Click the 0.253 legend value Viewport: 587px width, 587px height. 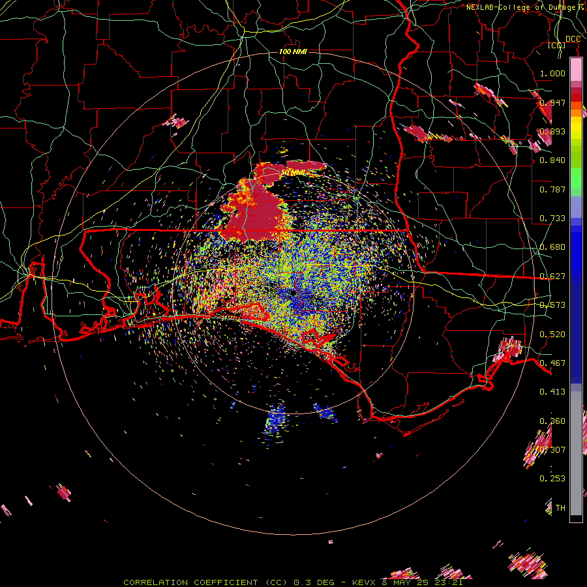coord(552,479)
